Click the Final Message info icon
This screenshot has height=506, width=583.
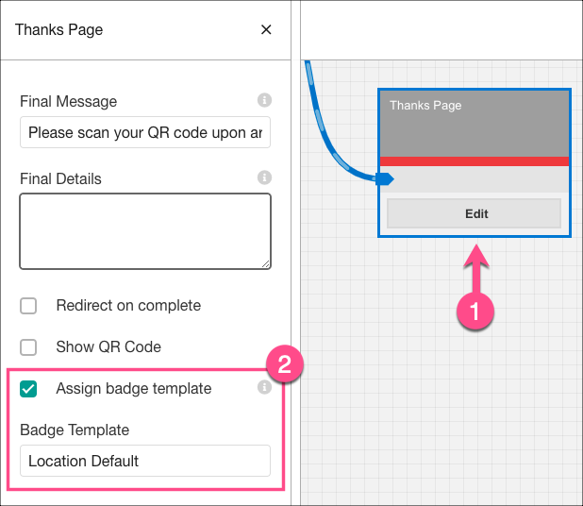[x=264, y=100]
